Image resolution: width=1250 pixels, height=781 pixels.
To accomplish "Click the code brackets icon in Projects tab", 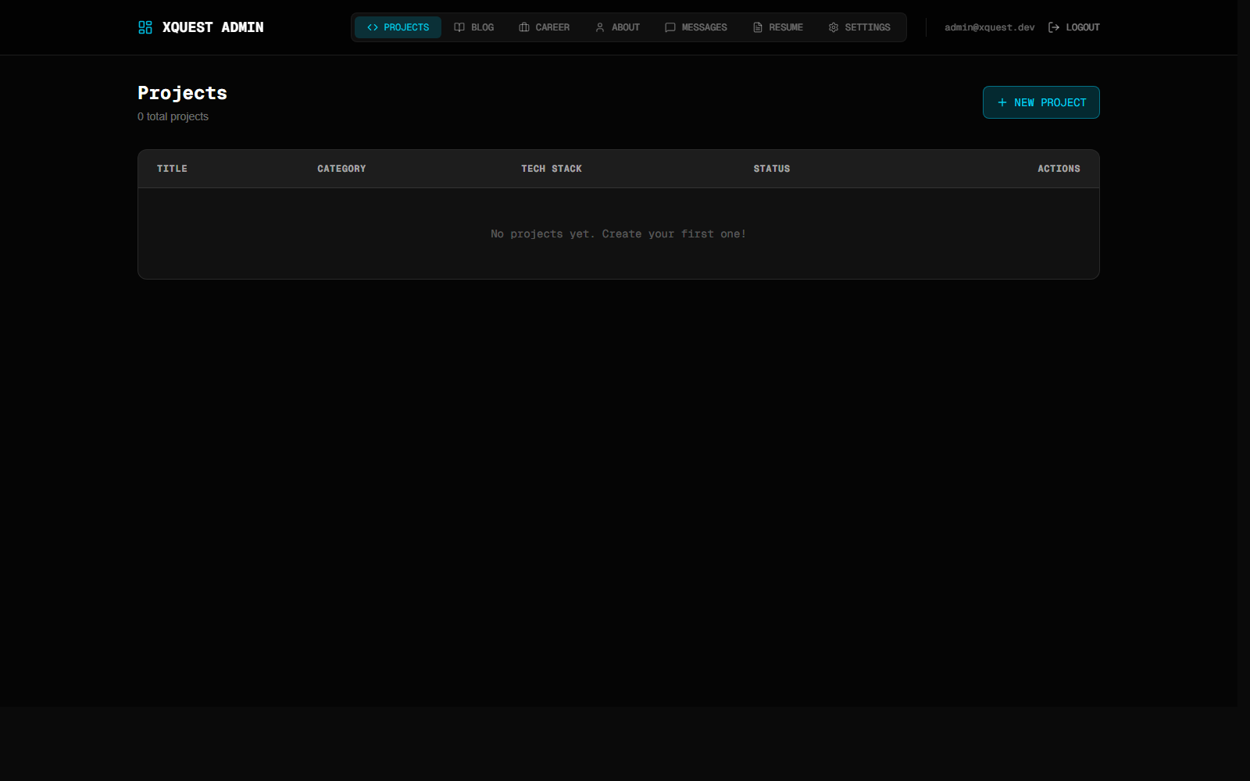I will point(373,27).
